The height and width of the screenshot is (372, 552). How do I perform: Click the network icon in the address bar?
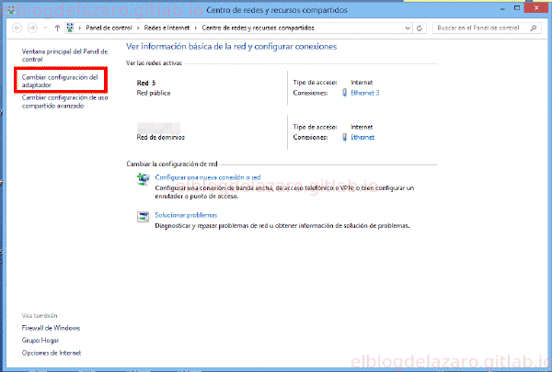point(70,28)
